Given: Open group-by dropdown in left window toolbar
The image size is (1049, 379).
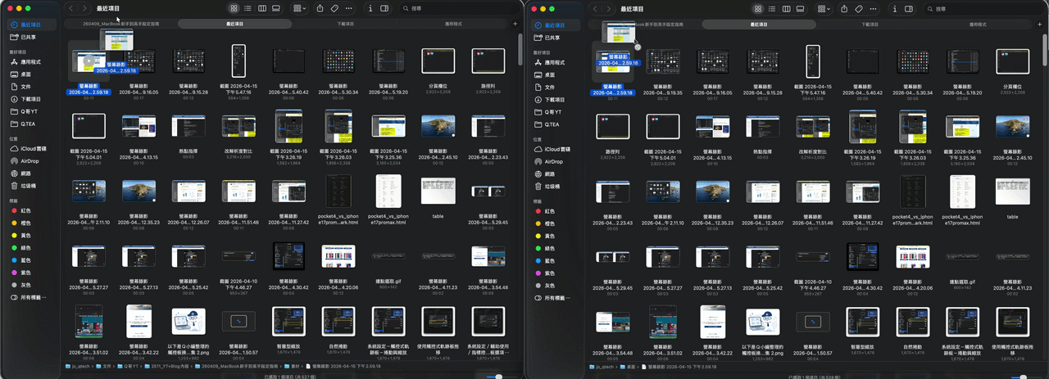Looking at the screenshot, I should click(298, 8).
